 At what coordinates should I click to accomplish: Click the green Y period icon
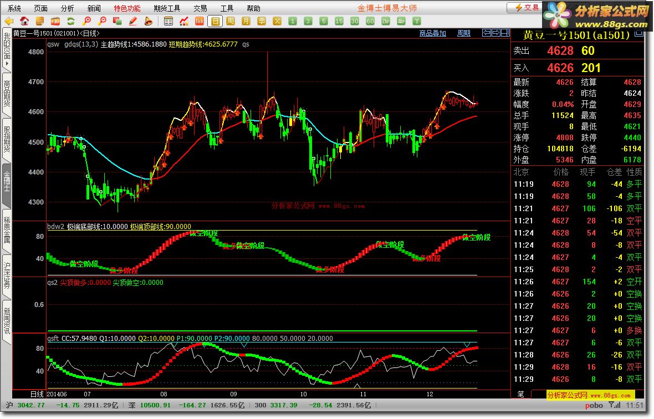pos(416,21)
